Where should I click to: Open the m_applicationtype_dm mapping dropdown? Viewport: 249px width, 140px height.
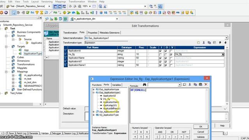pyautogui.click(x=117, y=19)
